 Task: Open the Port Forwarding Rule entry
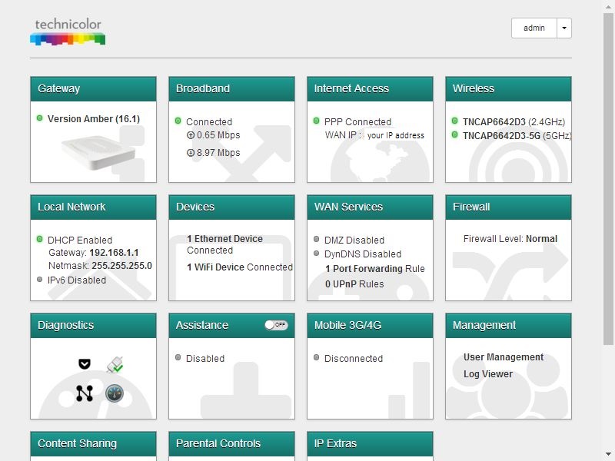point(374,269)
